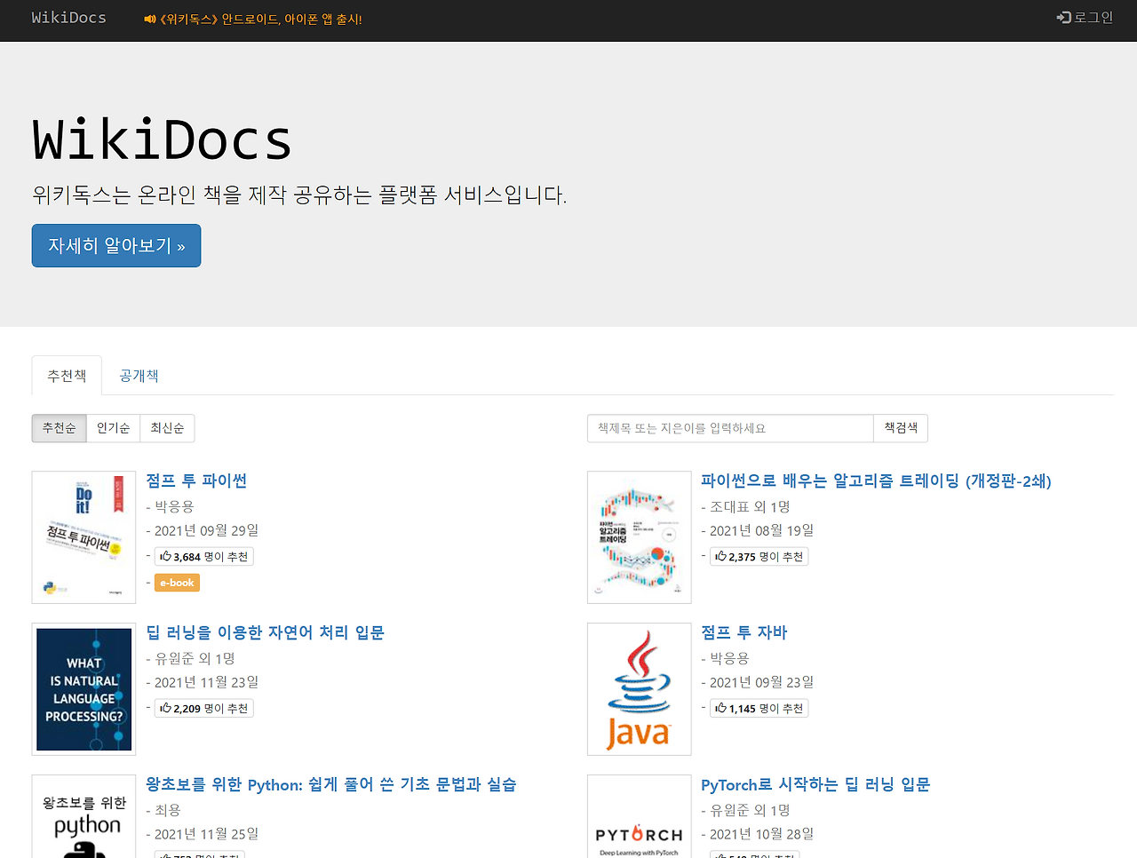Click the thumbs-up icon on 점프 투 파이썬
This screenshot has height=858, width=1137.
[163, 556]
